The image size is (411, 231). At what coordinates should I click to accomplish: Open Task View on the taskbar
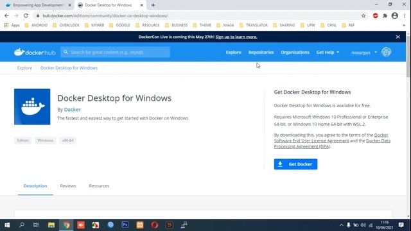(36, 225)
